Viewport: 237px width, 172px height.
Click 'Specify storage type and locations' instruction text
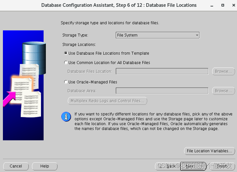(x=110, y=23)
